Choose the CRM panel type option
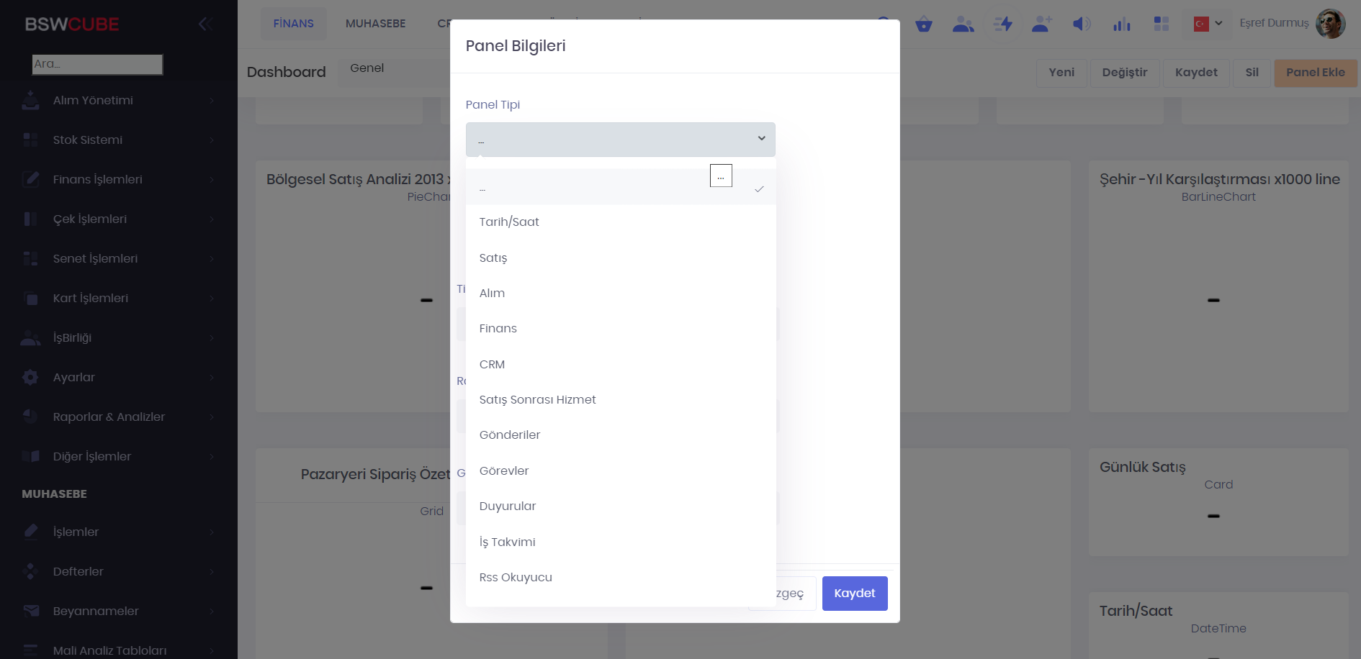The image size is (1361, 659). pos(492,364)
